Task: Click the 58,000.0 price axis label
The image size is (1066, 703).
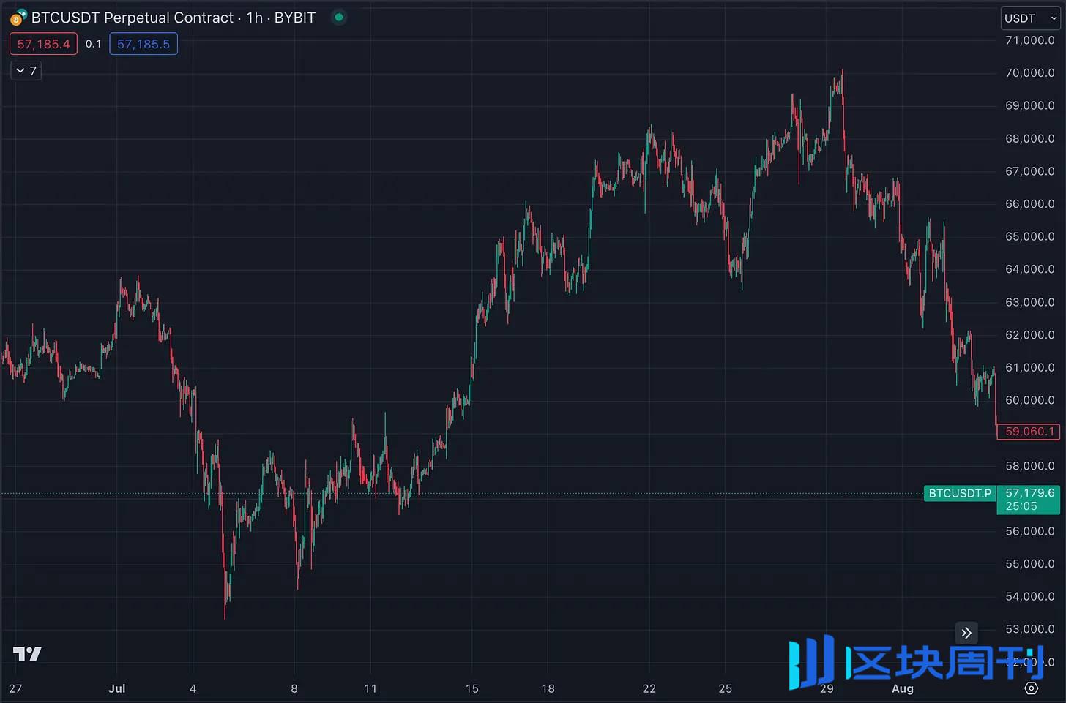Action: [x=1029, y=466]
